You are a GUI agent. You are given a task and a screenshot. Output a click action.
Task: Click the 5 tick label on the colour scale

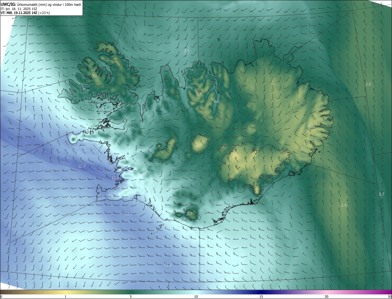(131, 297)
